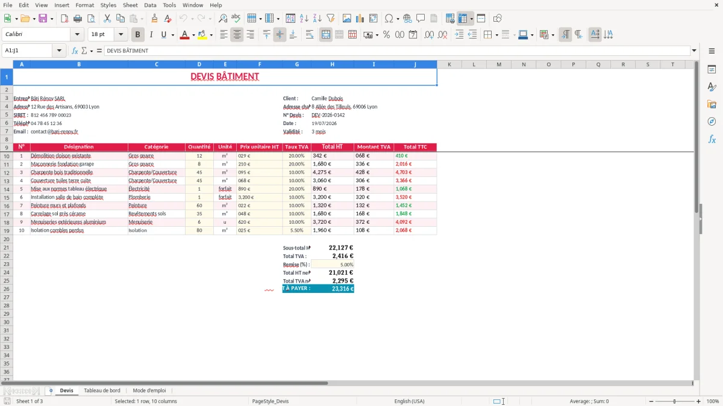Toggle Italic formatting

tap(151, 35)
